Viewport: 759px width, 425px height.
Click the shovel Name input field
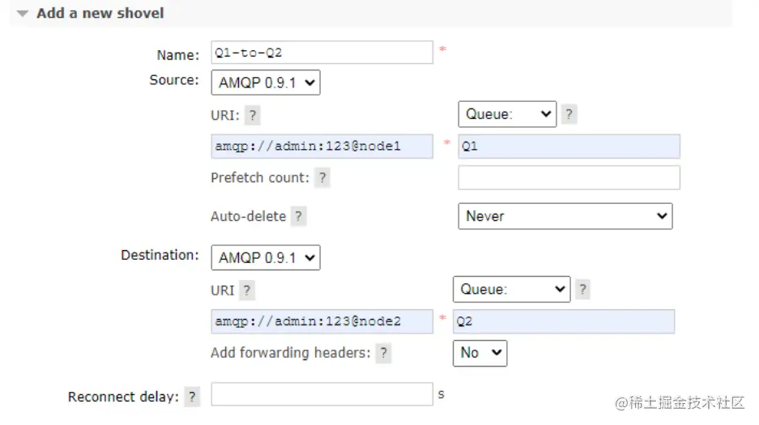(x=322, y=53)
